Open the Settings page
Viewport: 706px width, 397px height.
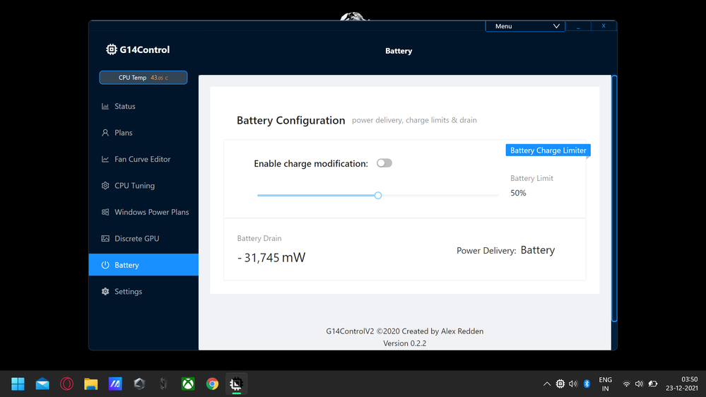point(143,292)
